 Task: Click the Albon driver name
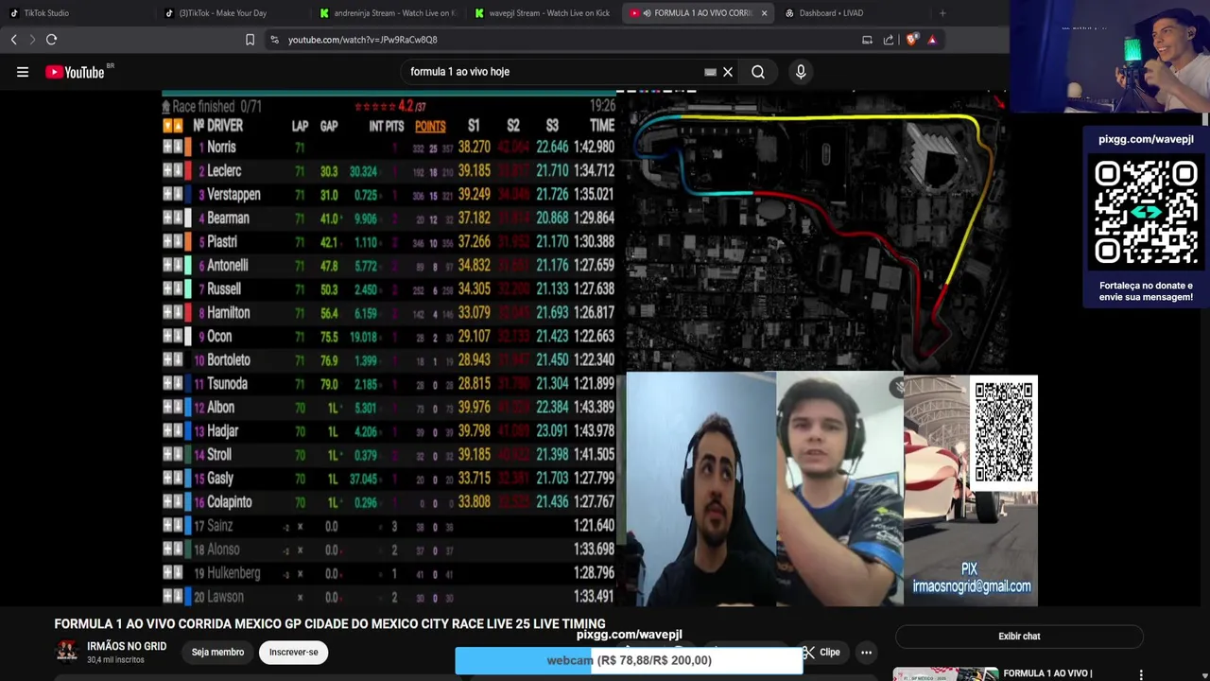pyautogui.click(x=220, y=408)
